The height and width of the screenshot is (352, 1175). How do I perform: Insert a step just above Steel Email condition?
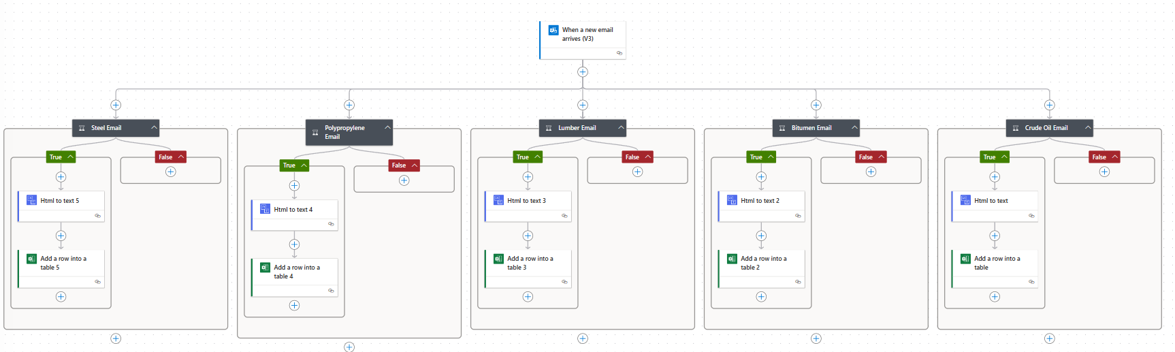116,105
